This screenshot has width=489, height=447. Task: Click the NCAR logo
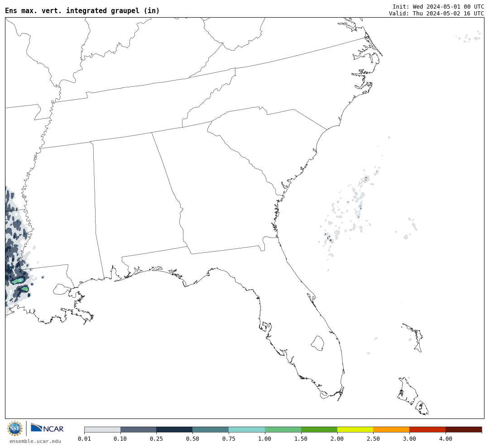point(47,428)
